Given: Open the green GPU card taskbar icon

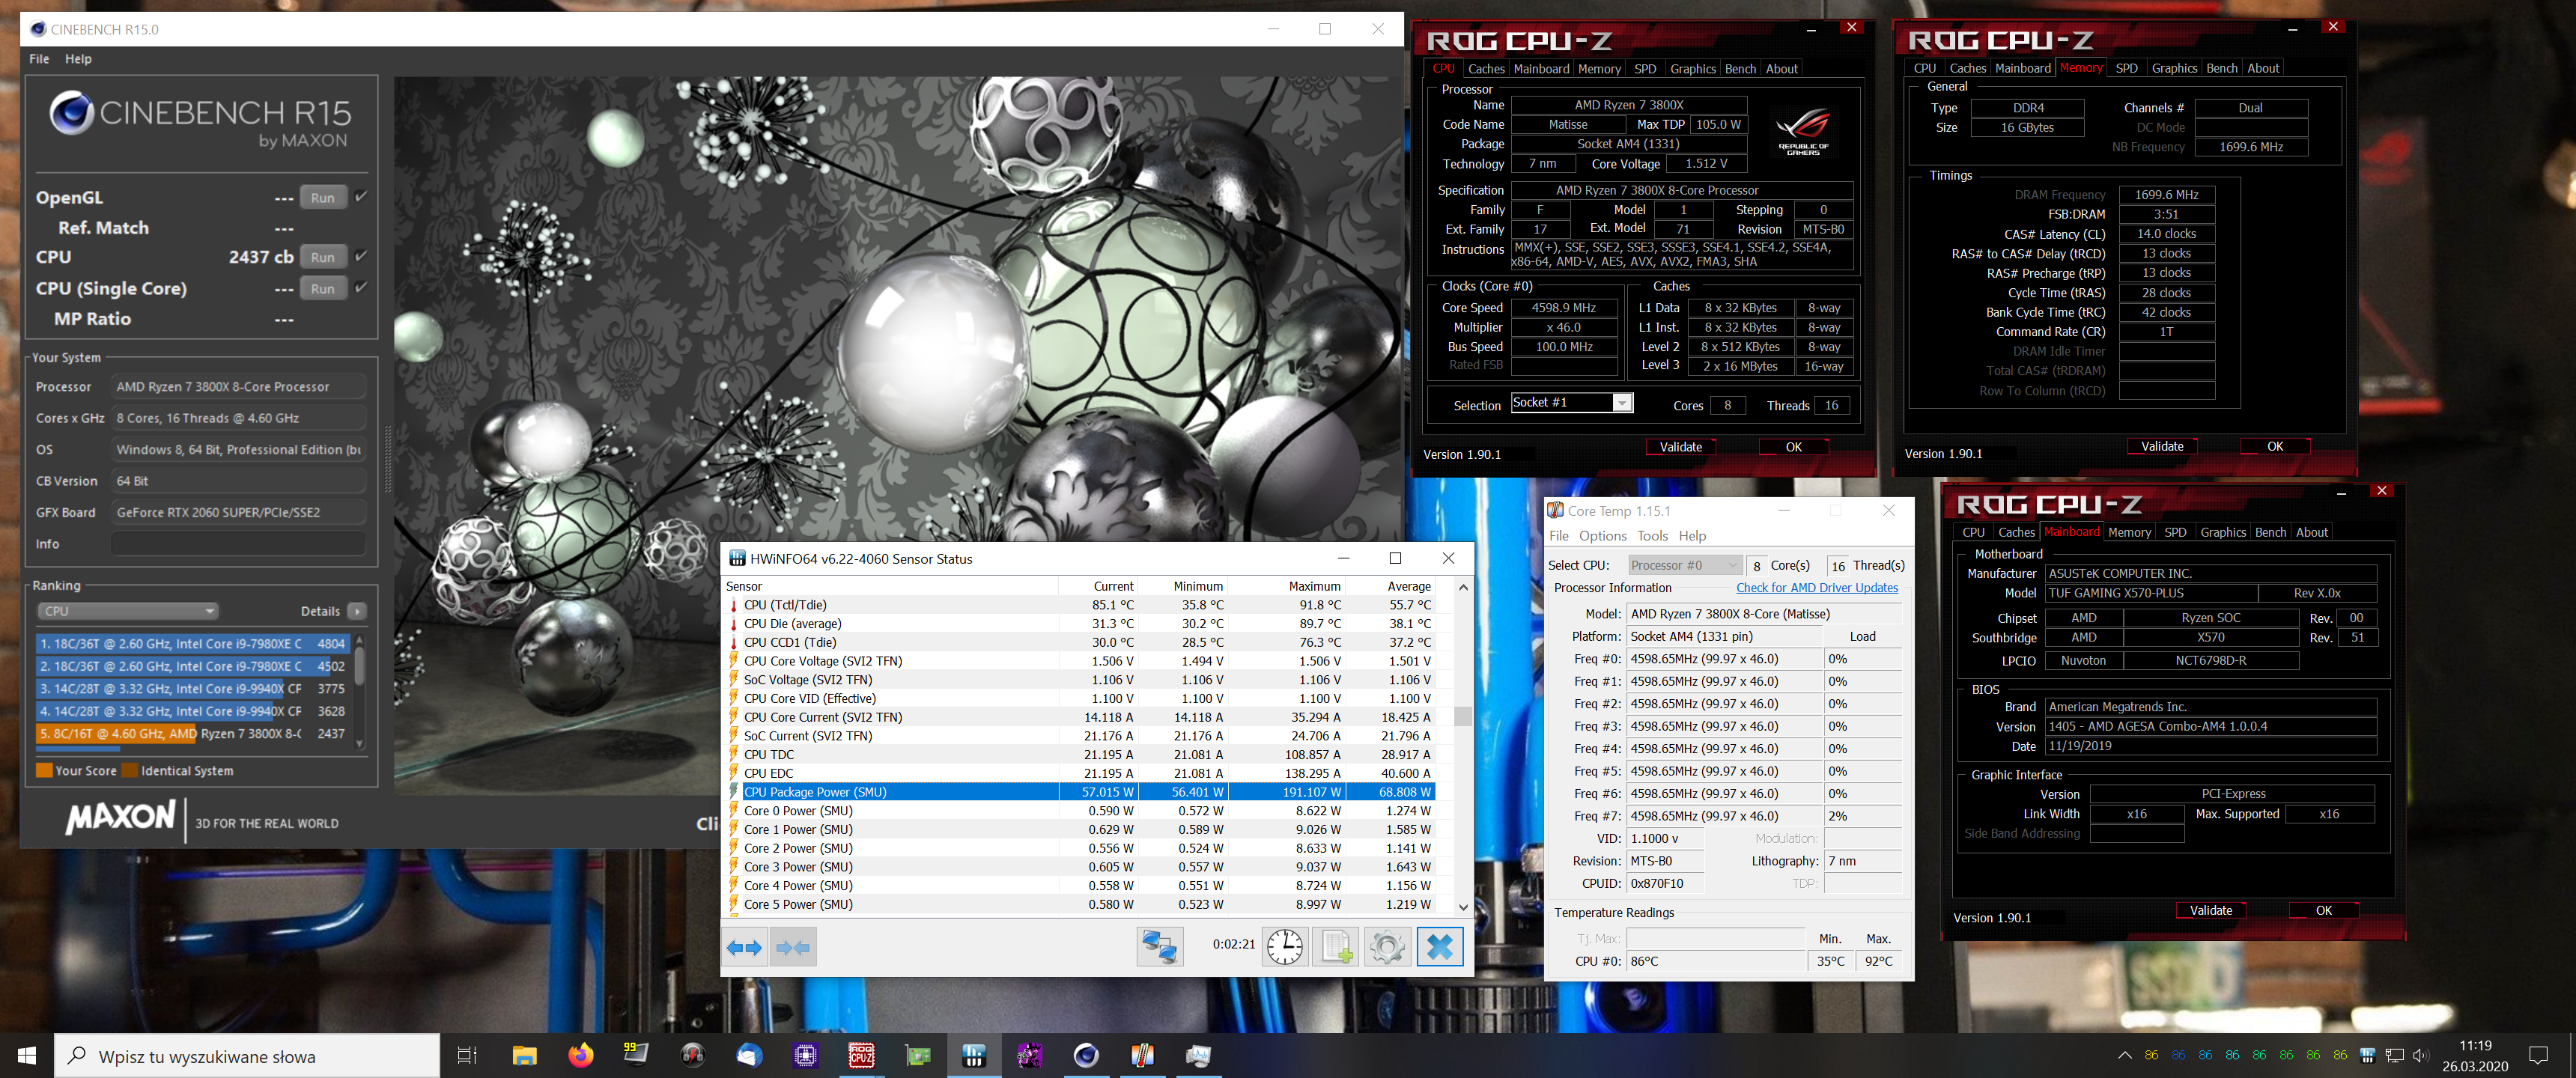Looking at the screenshot, I should (917, 1056).
